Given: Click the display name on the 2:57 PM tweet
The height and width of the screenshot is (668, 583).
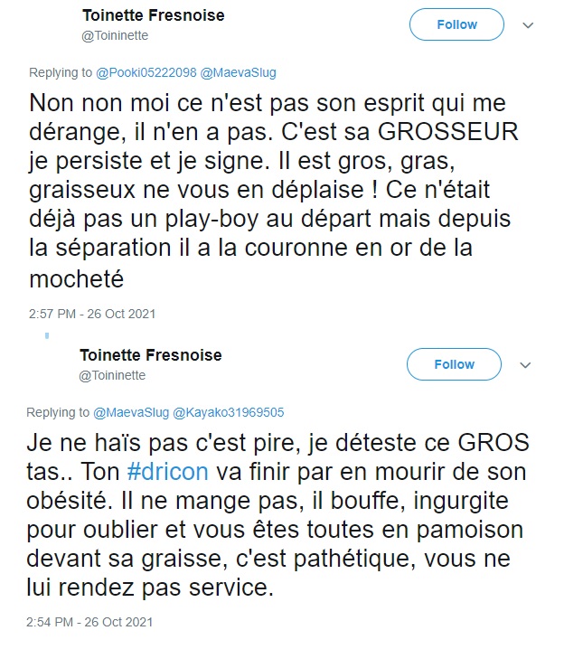Looking at the screenshot, I should [153, 16].
